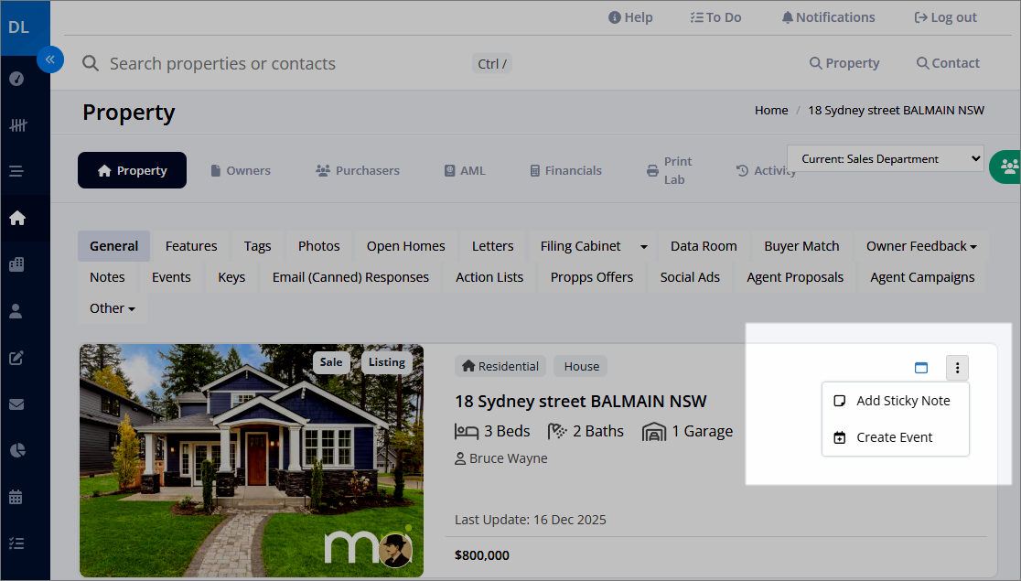Open the Notes sub-tab
The height and width of the screenshot is (581, 1021).
[107, 277]
